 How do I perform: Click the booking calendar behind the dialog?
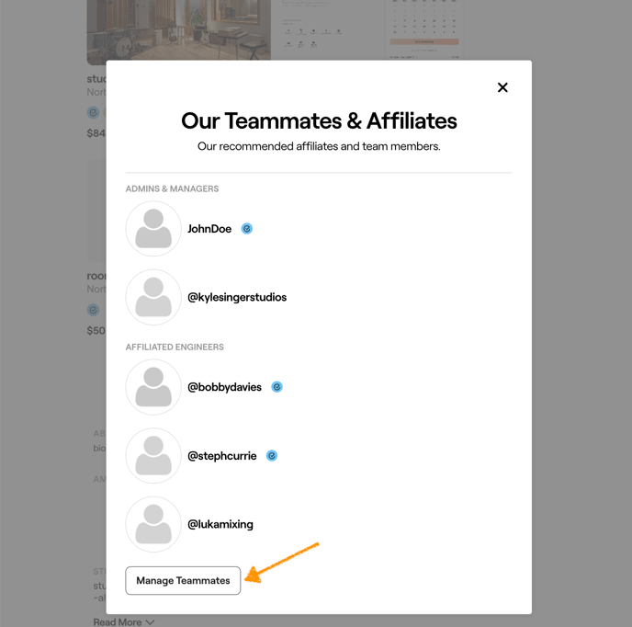tap(424, 29)
